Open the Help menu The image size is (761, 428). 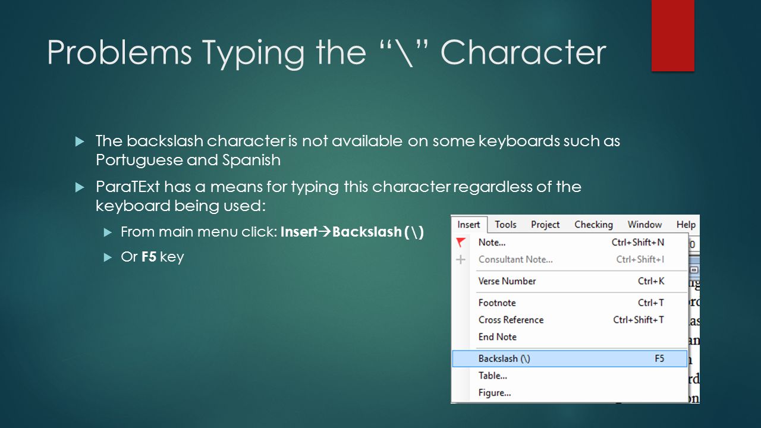click(685, 225)
